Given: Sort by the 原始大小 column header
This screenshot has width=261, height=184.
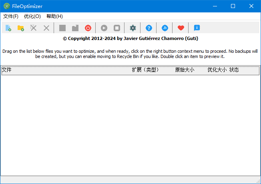Looking at the screenshot, I should 185,70.
